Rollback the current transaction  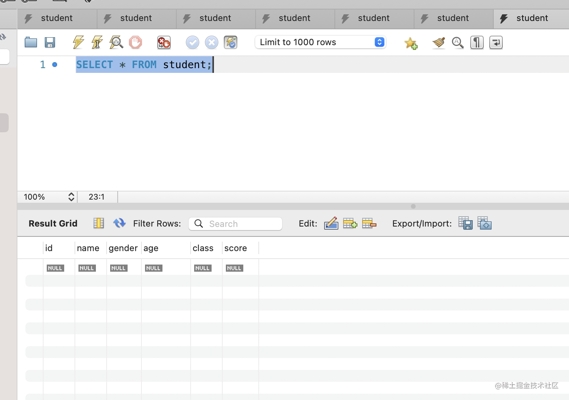pos(212,42)
